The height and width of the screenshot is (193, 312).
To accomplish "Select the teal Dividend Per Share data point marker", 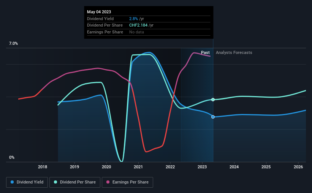I will (x=213, y=100).
